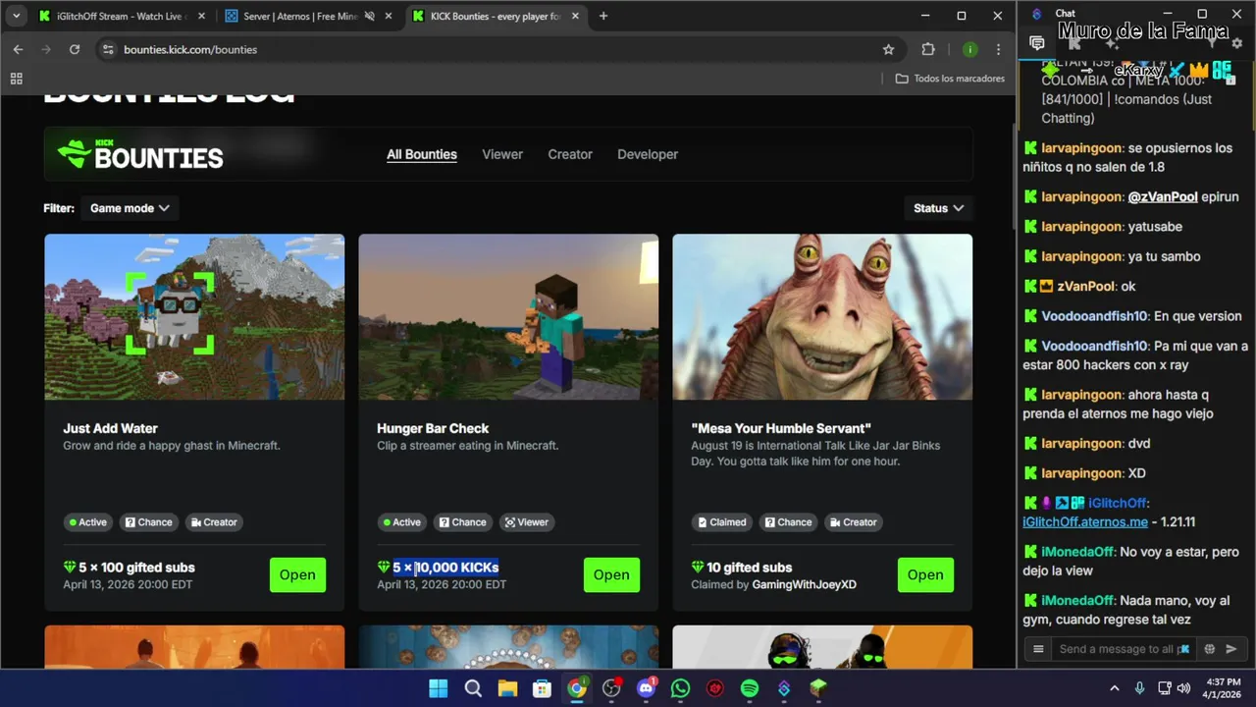Viewport: 1256px width, 707px height.
Task: Click the Kick Bounties logo
Action: point(140,155)
